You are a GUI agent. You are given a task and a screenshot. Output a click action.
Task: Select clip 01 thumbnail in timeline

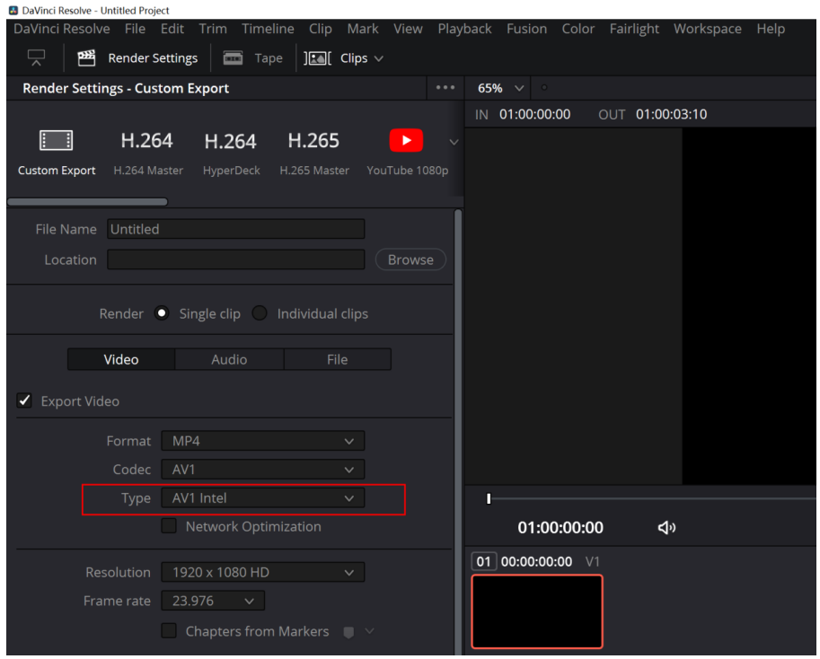[x=537, y=611]
